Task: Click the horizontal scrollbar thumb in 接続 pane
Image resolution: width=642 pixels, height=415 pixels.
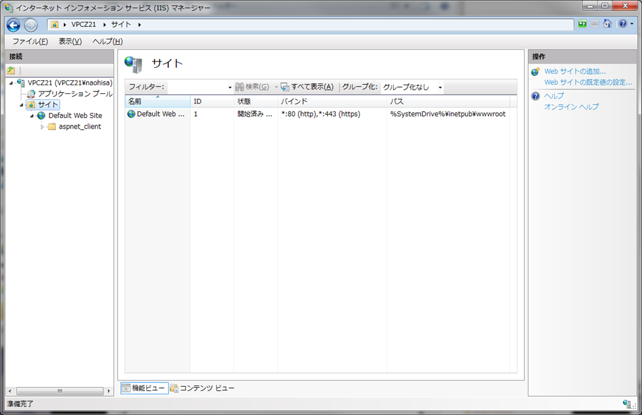Action: click(x=60, y=391)
